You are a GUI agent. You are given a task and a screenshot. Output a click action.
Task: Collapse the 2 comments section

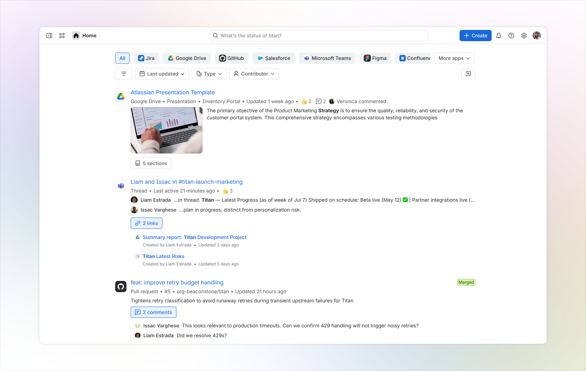(154, 312)
